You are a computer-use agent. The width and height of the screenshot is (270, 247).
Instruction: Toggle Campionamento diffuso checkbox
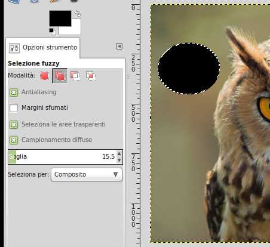pos(14,140)
